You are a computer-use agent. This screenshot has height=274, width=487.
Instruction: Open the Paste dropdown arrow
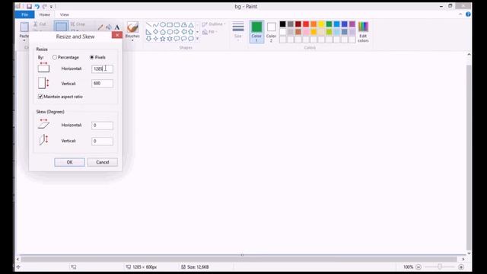[24, 40]
